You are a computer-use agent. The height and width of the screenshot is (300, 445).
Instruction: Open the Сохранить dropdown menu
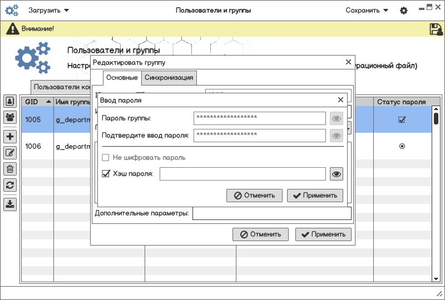[x=367, y=11]
